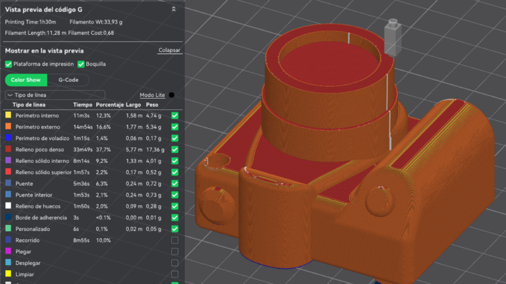Uncheck Borde de adherencia visibility
Image resolution: width=506 pixels, height=284 pixels.
175,218
